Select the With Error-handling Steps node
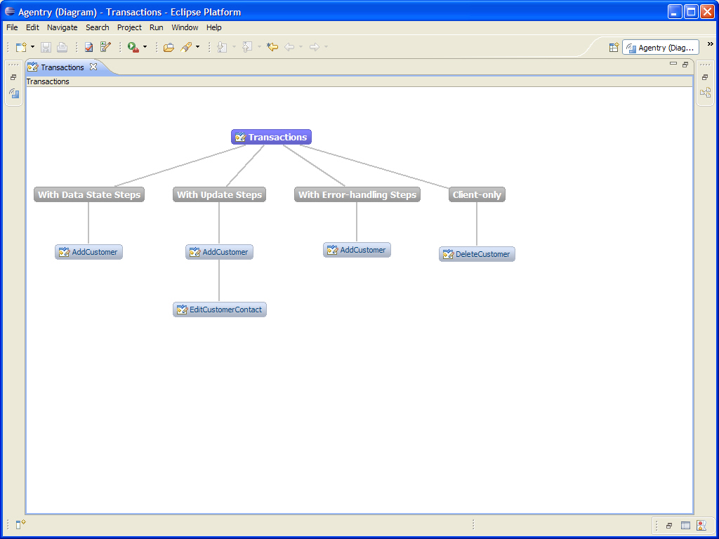The height and width of the screenshot is (539, 719). point(357,194)
